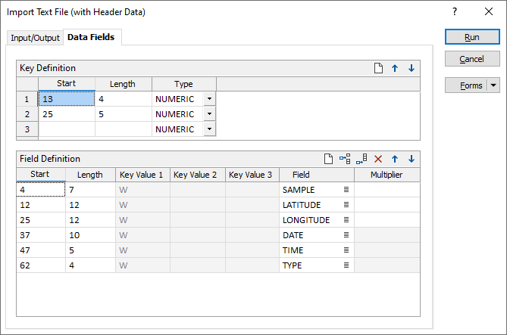Image resolution: width=507 pixels, height=335 pixels.
Task: Click Key Value 3 column header
Action: [252, 175]
